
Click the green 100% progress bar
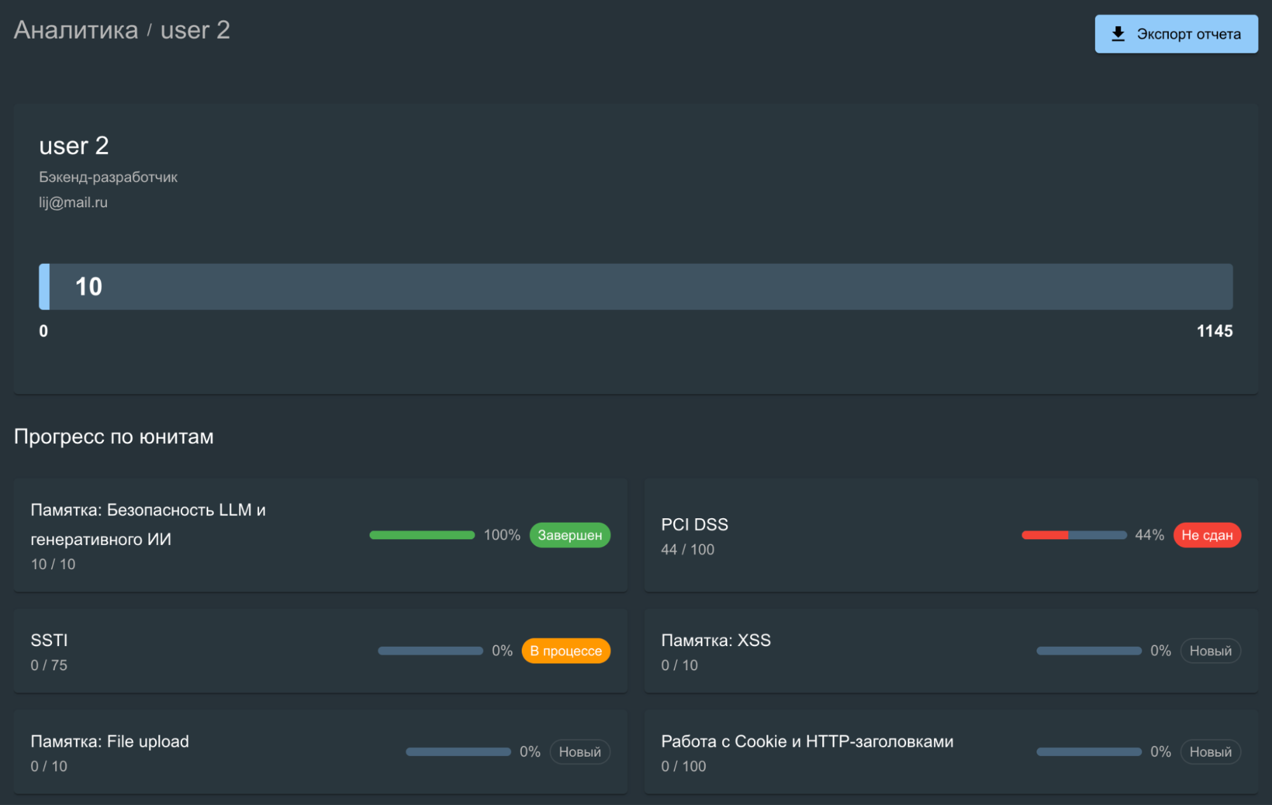pos(422,535)
